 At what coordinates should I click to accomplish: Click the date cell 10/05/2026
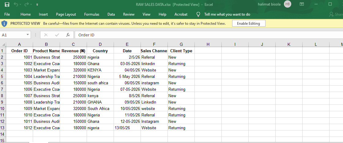pos(127,108)
